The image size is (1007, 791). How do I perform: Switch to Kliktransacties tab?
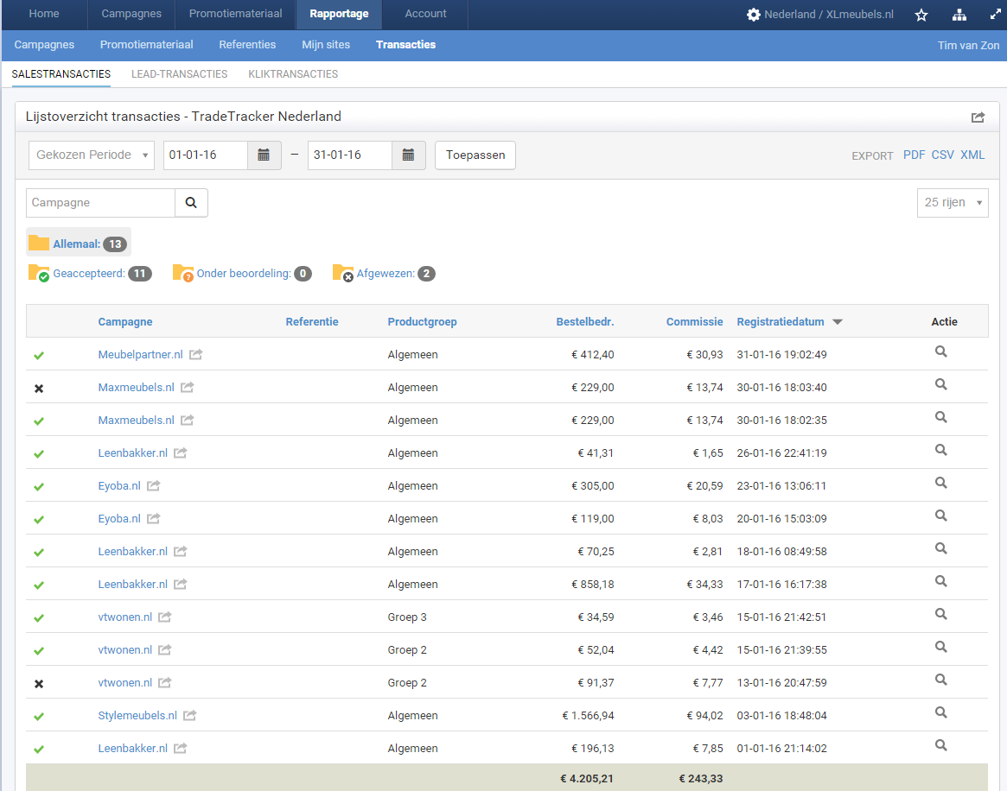[x=293, y=74]
